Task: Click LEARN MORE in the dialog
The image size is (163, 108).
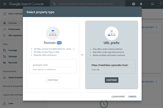Action: (x=118, y=97)
